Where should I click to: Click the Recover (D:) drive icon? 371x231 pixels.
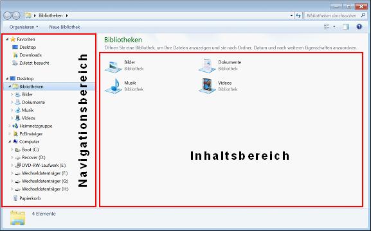click(x=17, y=158)
